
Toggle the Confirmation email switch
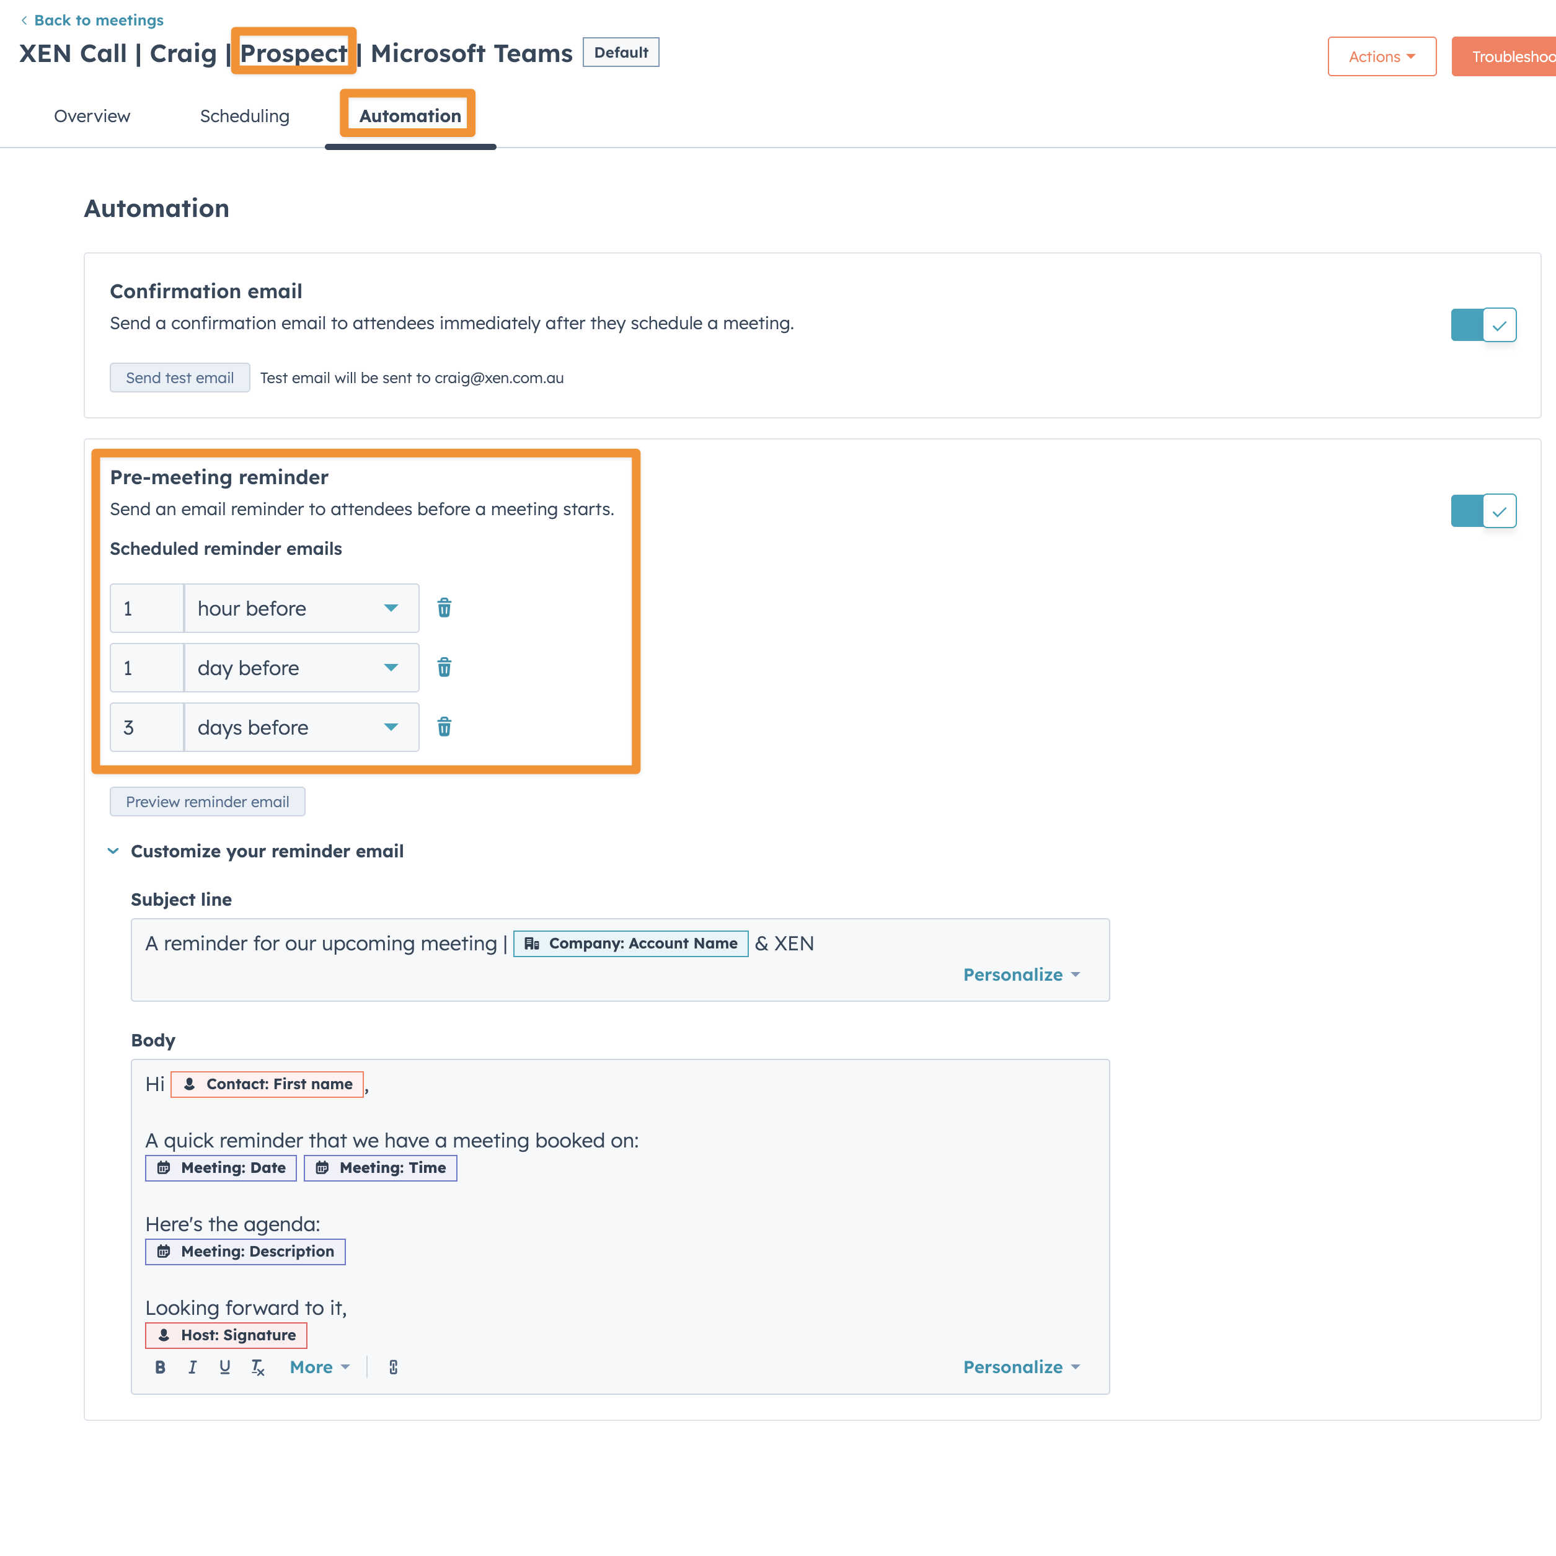(x=1483, y=325)
